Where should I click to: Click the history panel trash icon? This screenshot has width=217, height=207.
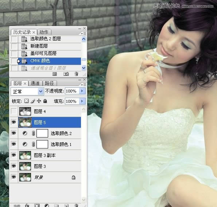pyautogui.click(x=76, y=74)
